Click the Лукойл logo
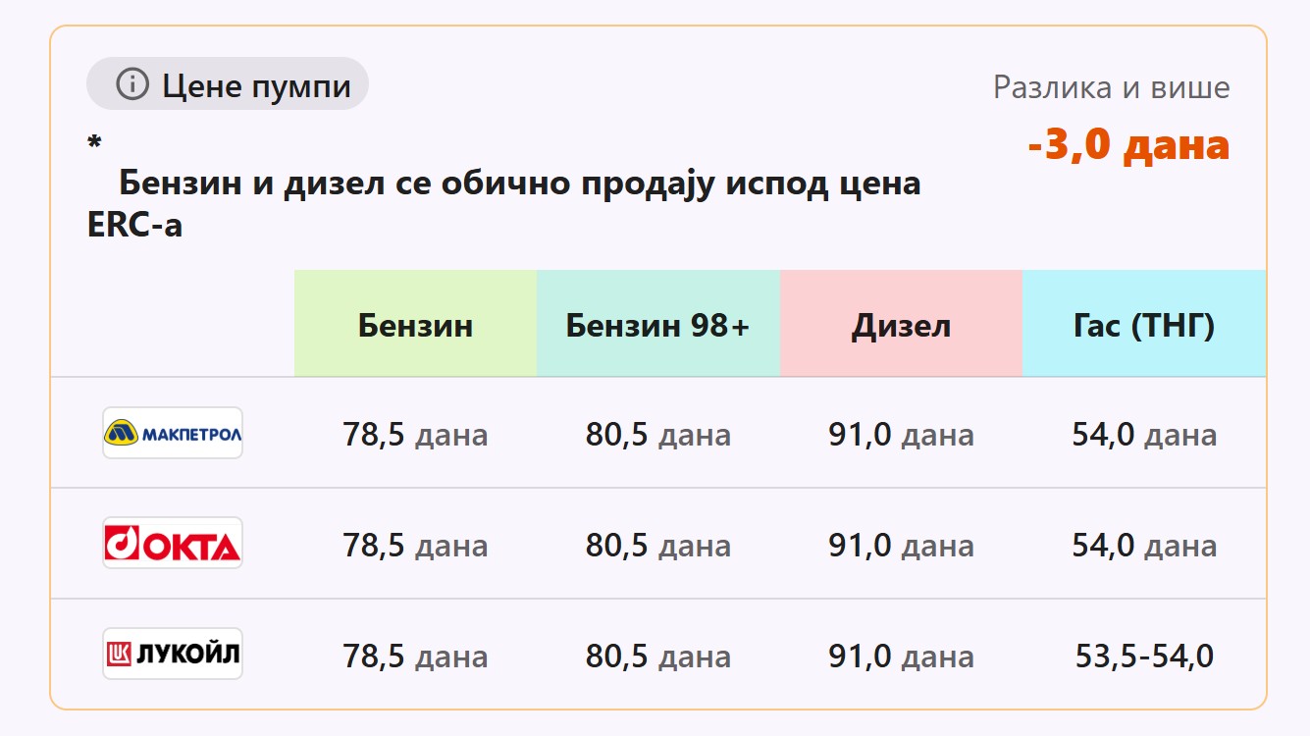Screen dimensions: 1310x736 click(173, 654)
